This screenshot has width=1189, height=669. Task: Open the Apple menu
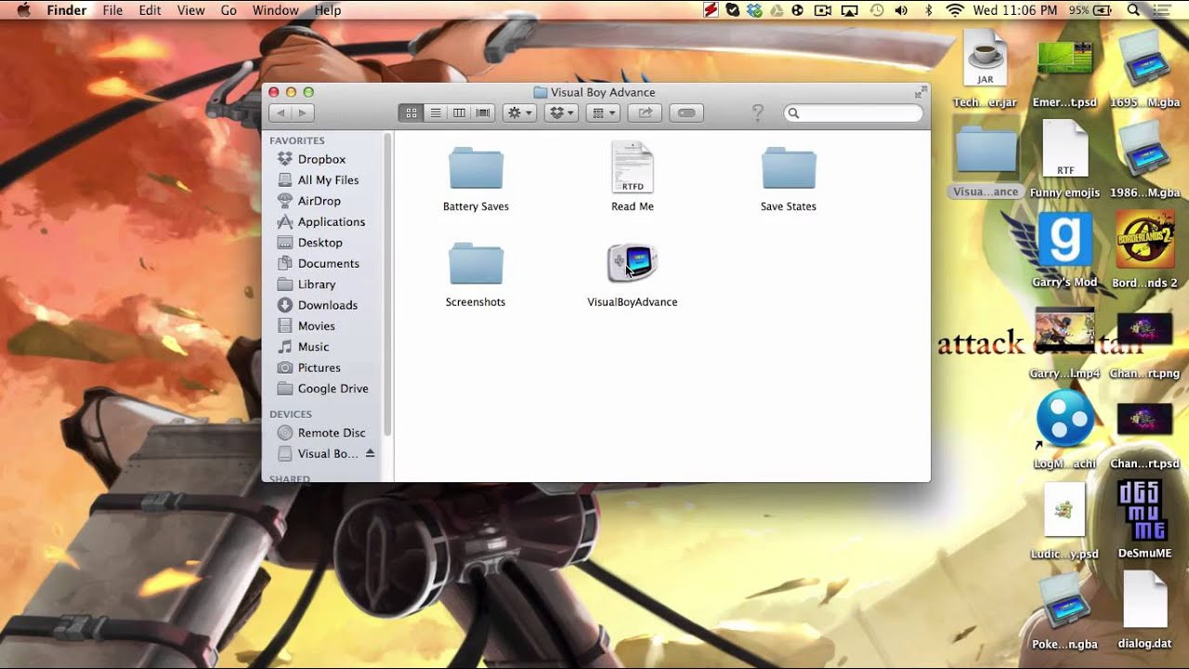point(23,10)
